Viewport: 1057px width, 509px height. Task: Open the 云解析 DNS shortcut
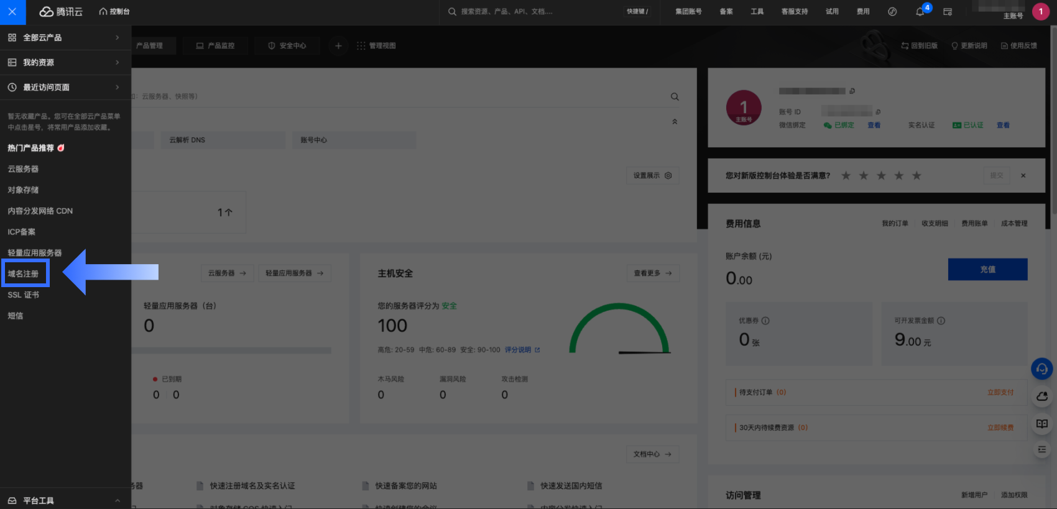click(x=223, y=140)
